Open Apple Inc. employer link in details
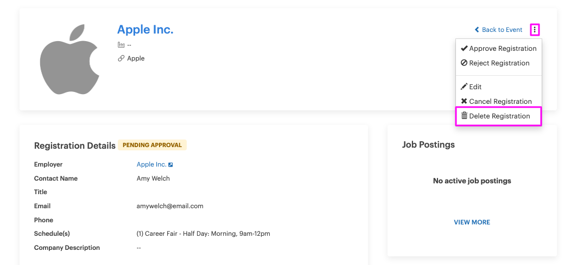The width and height of the screenshot is (571, 265). 151,164
